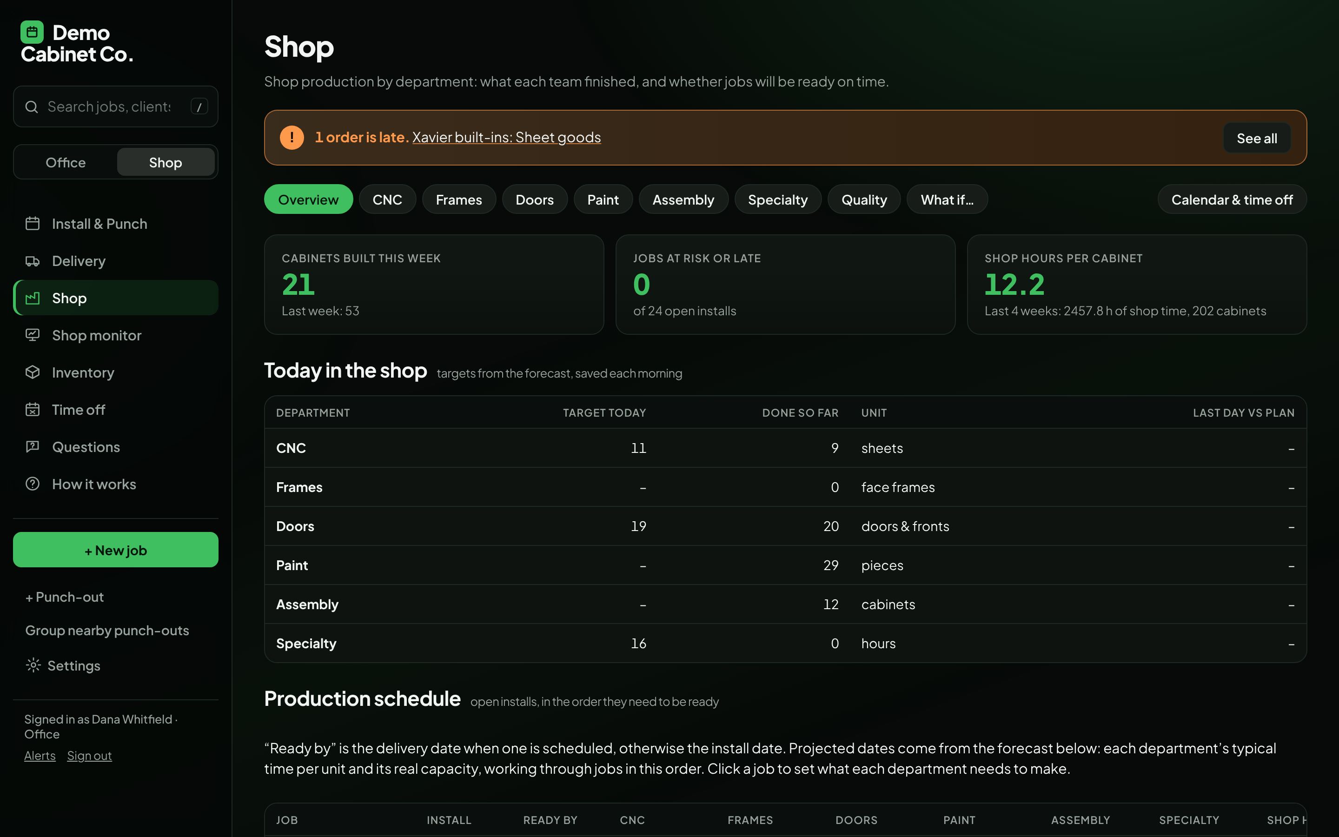Viewport: 1339px width, 837px height.
Task: Click the + New job button
Action: click(x=116, y=550)
